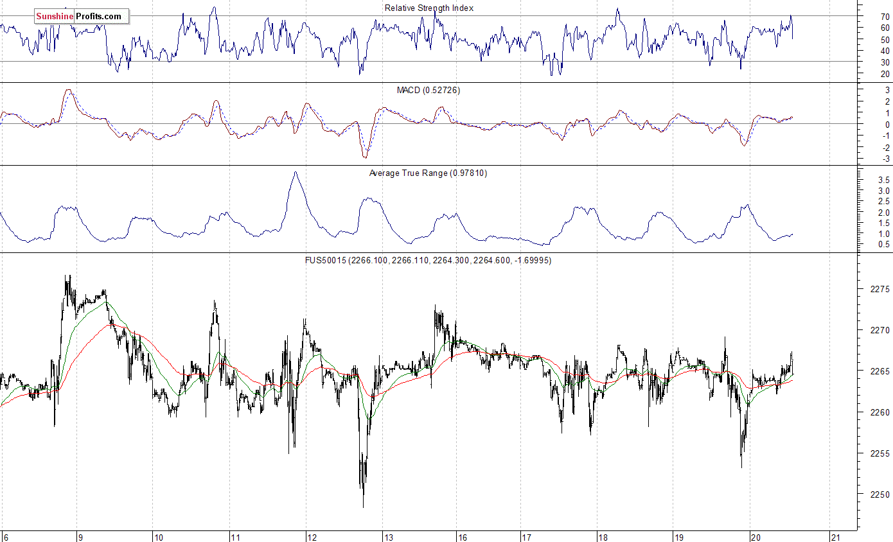Screen dimensions: 893x542
Task: Click date 10 on the time axis
Action: pyautogui.click(x=158, y=537)
